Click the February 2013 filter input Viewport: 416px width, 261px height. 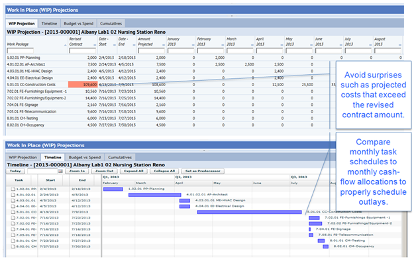point(211,50)
